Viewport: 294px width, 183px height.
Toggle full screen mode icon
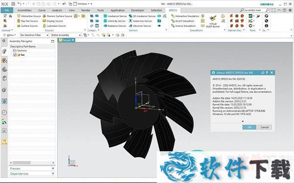[273, 10]
